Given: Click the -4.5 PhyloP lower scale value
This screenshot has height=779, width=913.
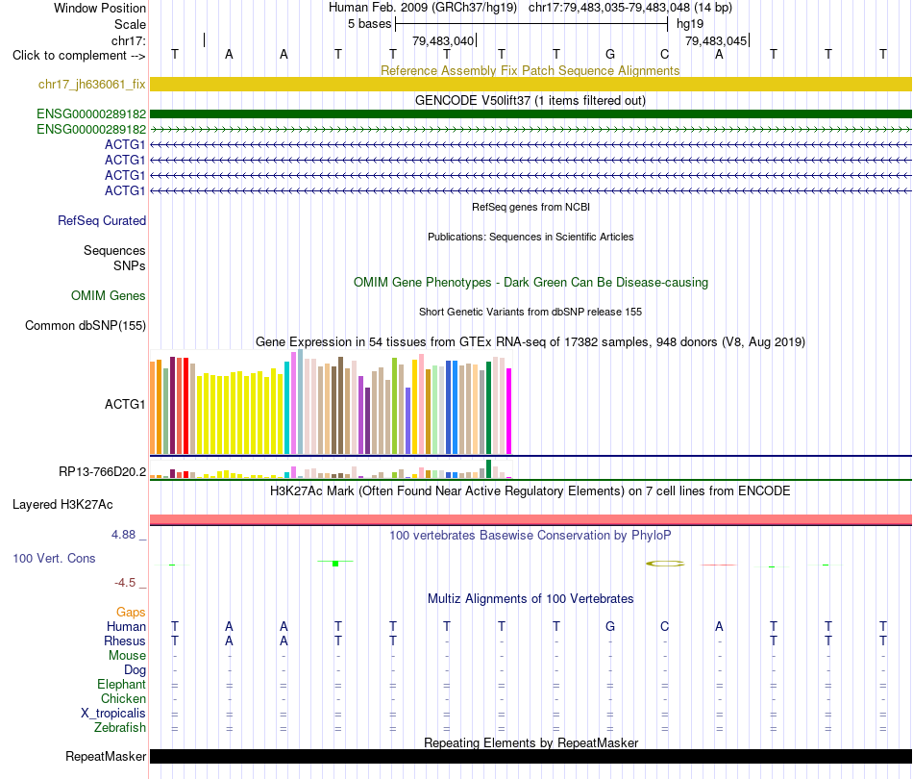Looking at the screenshot, I should [125, 583].
